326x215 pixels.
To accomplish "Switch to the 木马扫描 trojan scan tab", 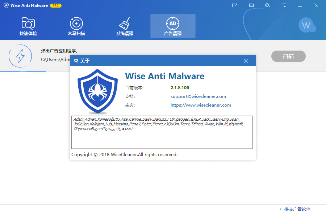I will click(x=76, y=26).
